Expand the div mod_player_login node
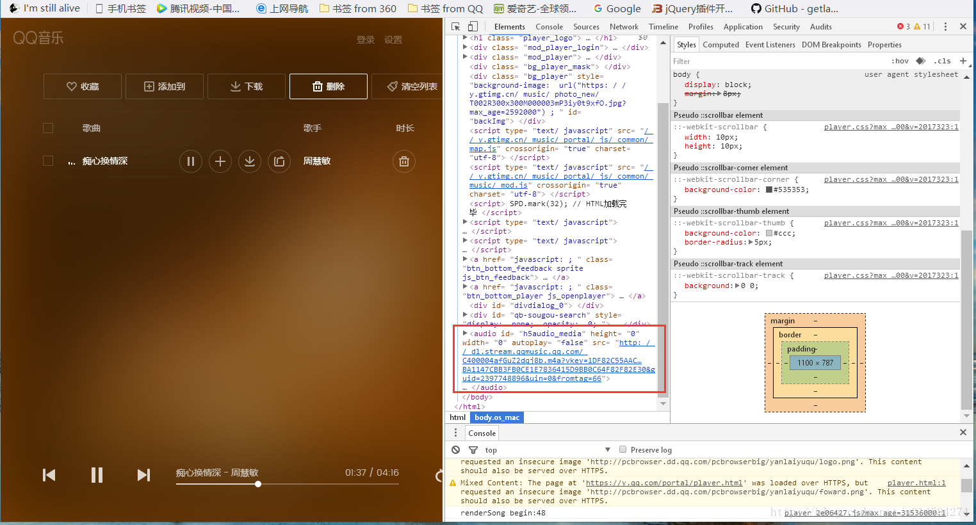The image size is (976, 525). pyautogui.click(x=465, y=47)
